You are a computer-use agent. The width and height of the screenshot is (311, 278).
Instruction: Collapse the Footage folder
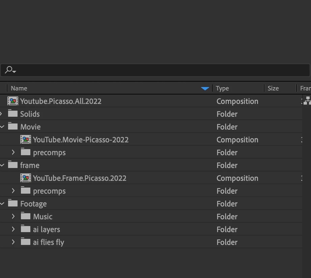pos(2,203)
